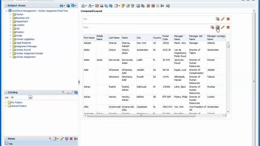Select the Assignment Manager folder
The width and height of the screenshot is (260, 146).
coord(26,46)
